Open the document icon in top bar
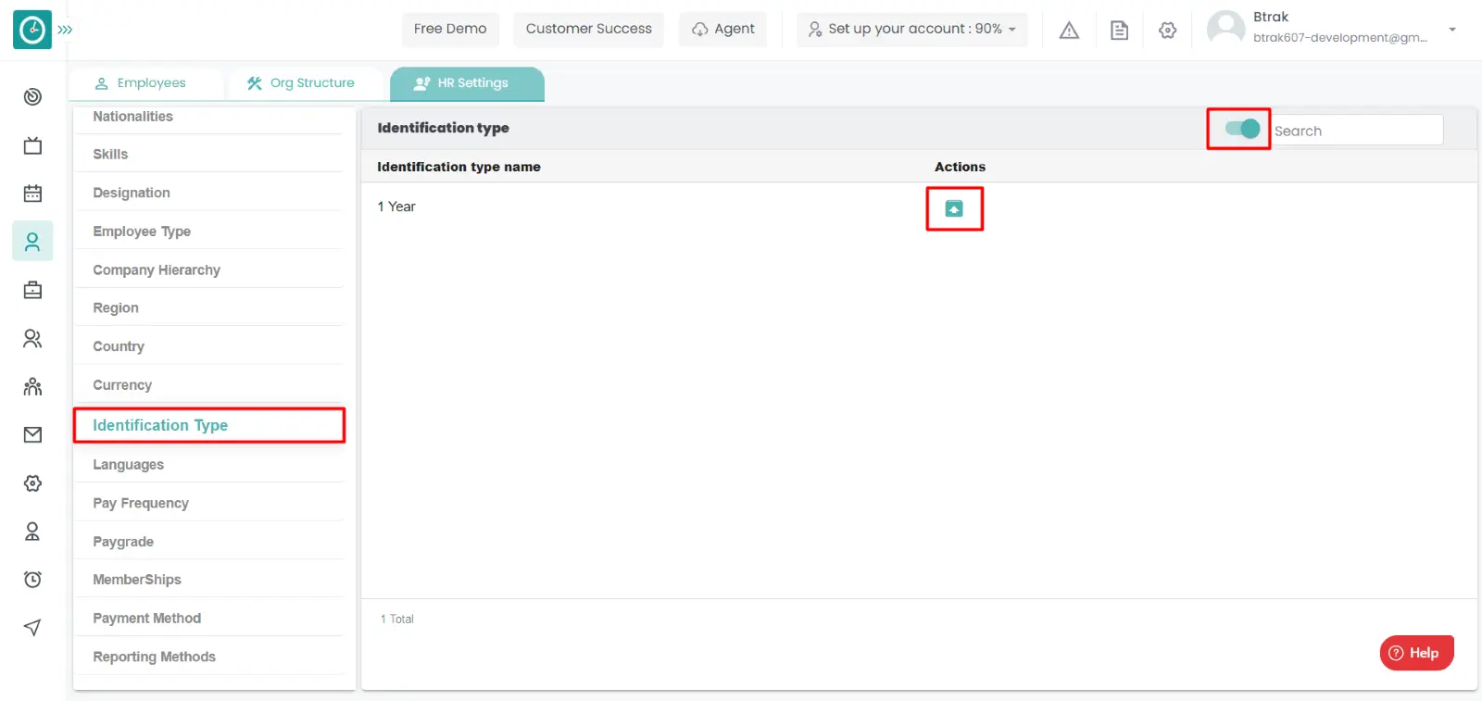 1119,31
